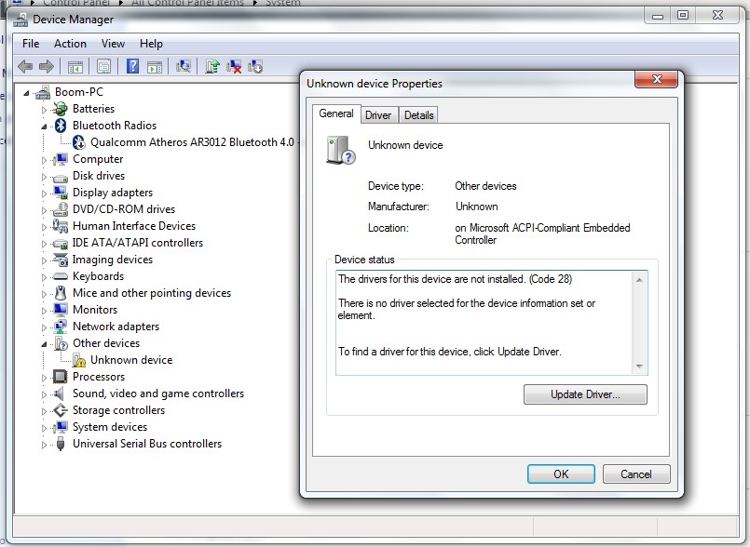Select the Keyboards tree label
This screenshot has width=750, height=547.
tap(98, 276)
